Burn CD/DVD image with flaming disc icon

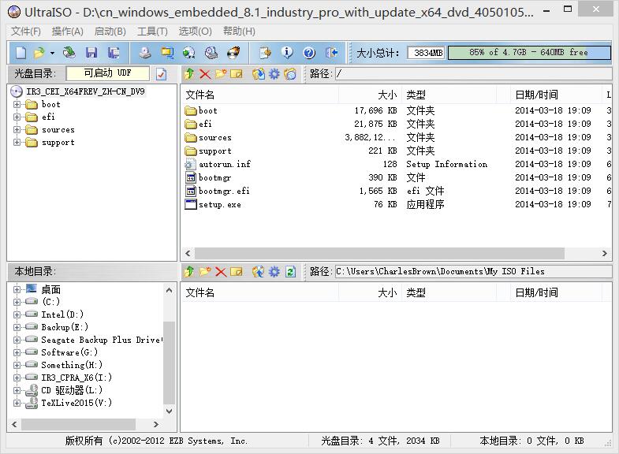pyautogui.click(x=233, y=53)
